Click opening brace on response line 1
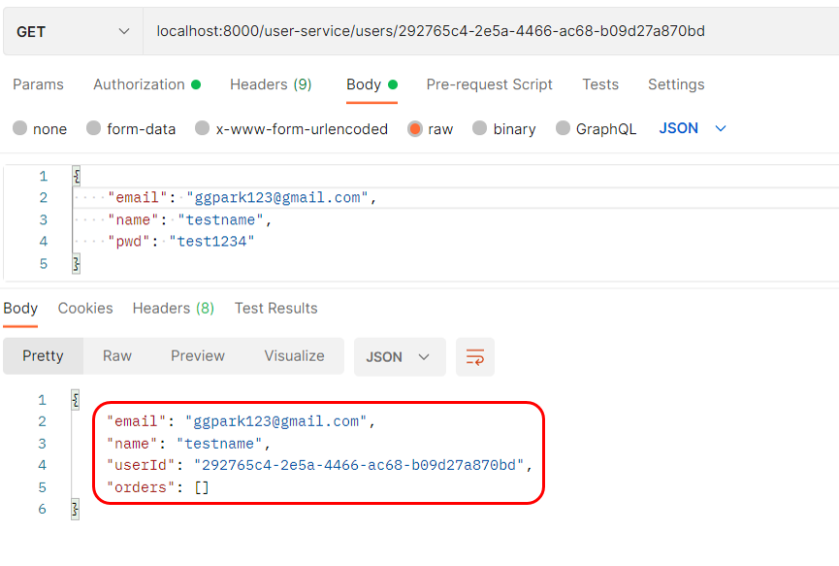Image resolution: width=839 pixels, height=566 pixels. 76,400
